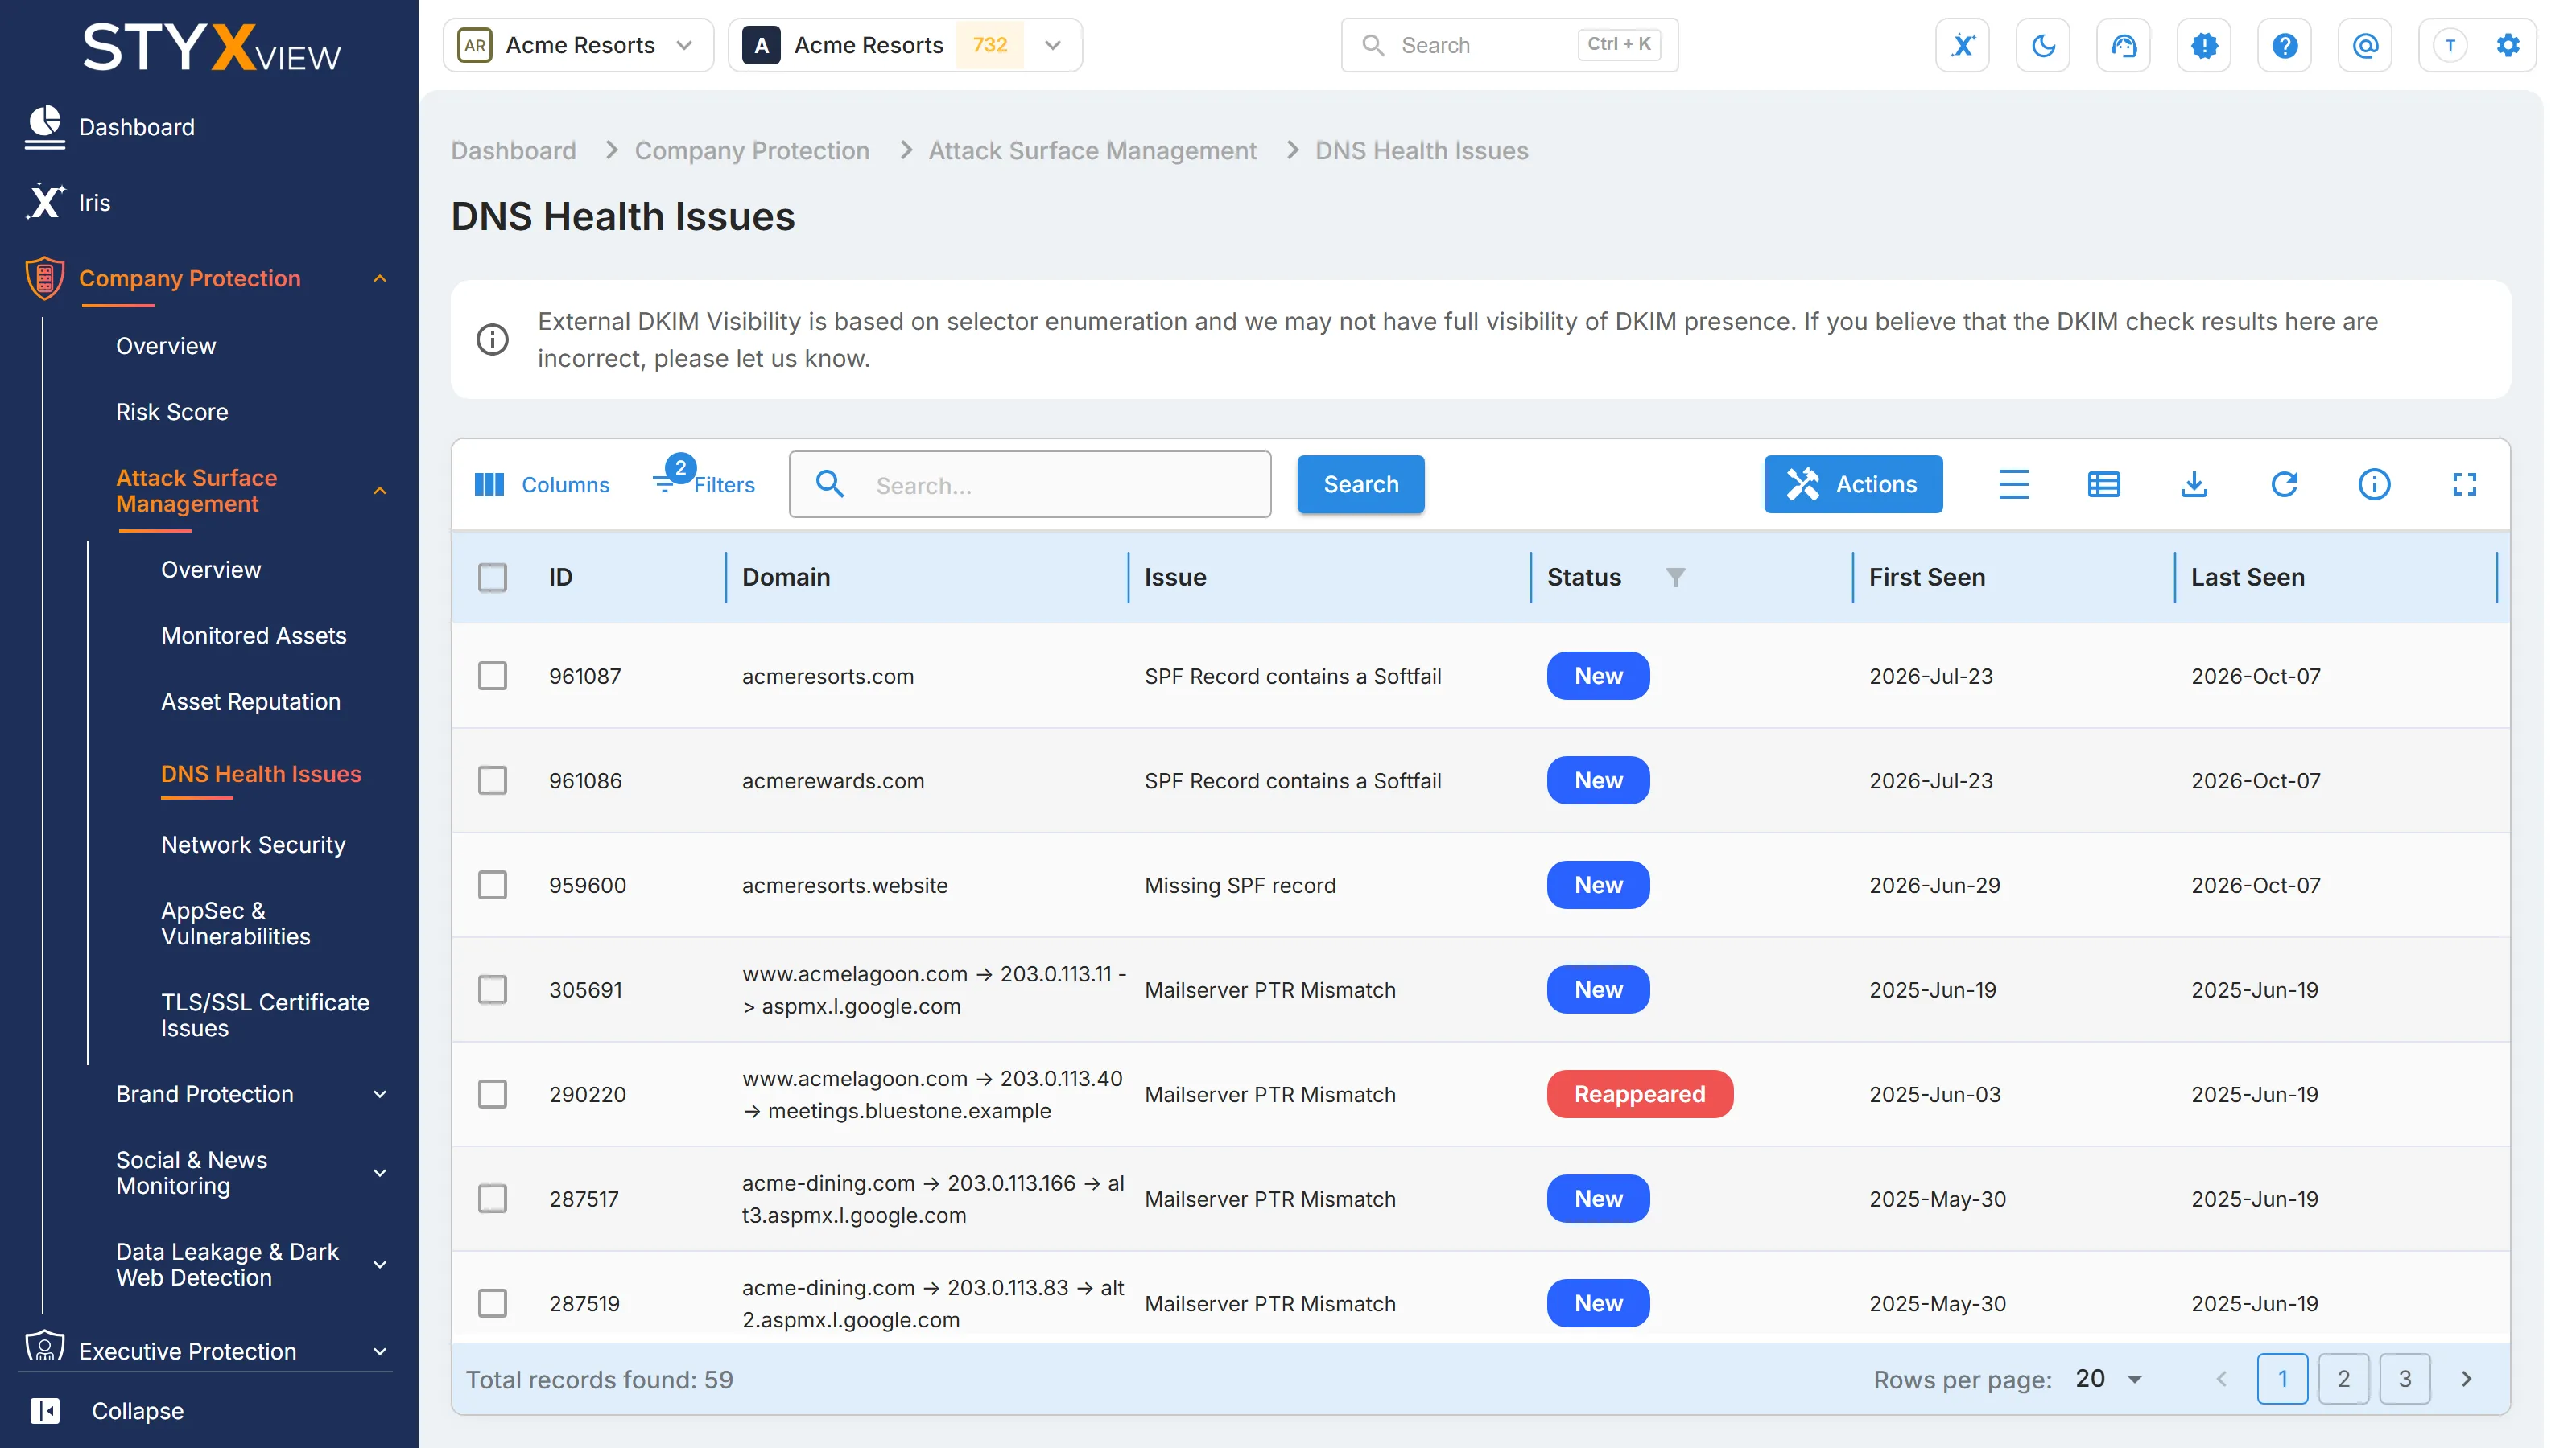Open the Iris assistant icon in top bar
This screenshot has width=2576, height=1448.
(1962, 45)
